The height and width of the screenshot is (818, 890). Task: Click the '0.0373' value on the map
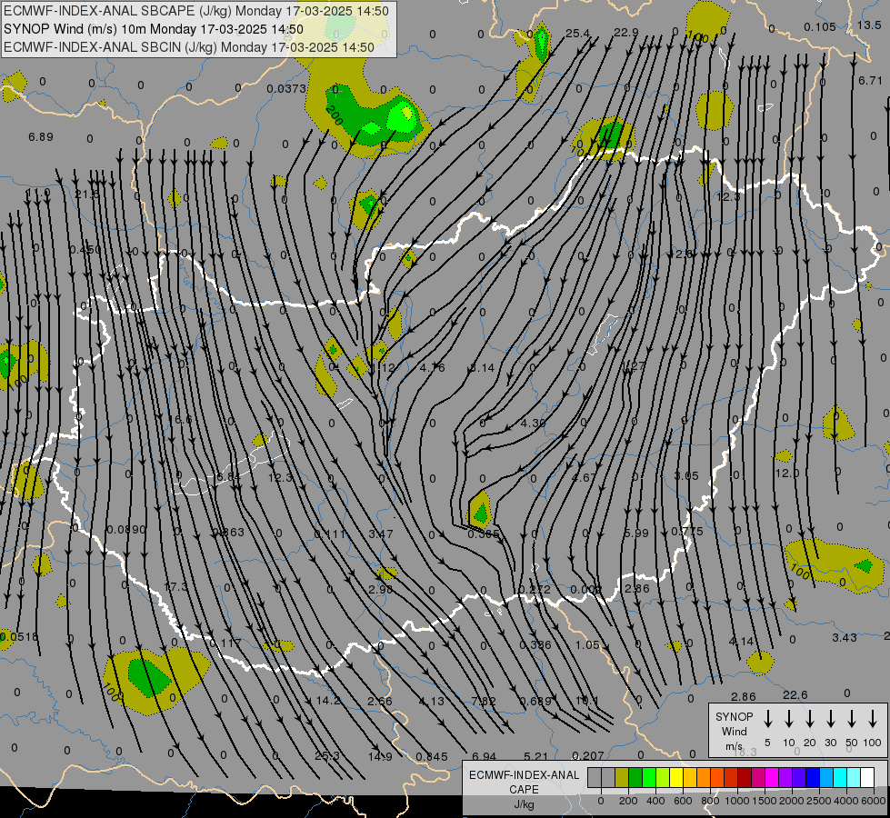point(286,88)
